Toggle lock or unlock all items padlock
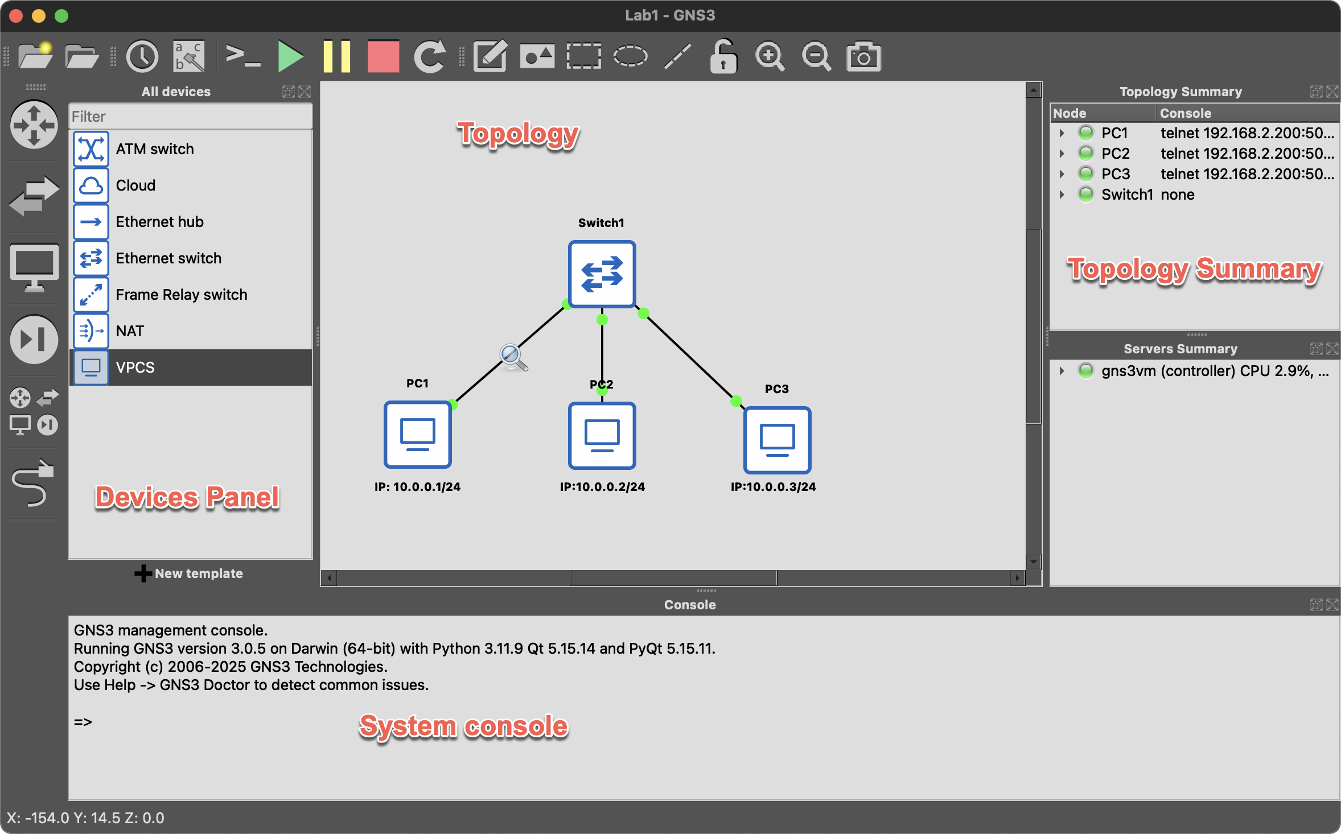Viewport: 1341px width, 834px height. pos(723,56)
